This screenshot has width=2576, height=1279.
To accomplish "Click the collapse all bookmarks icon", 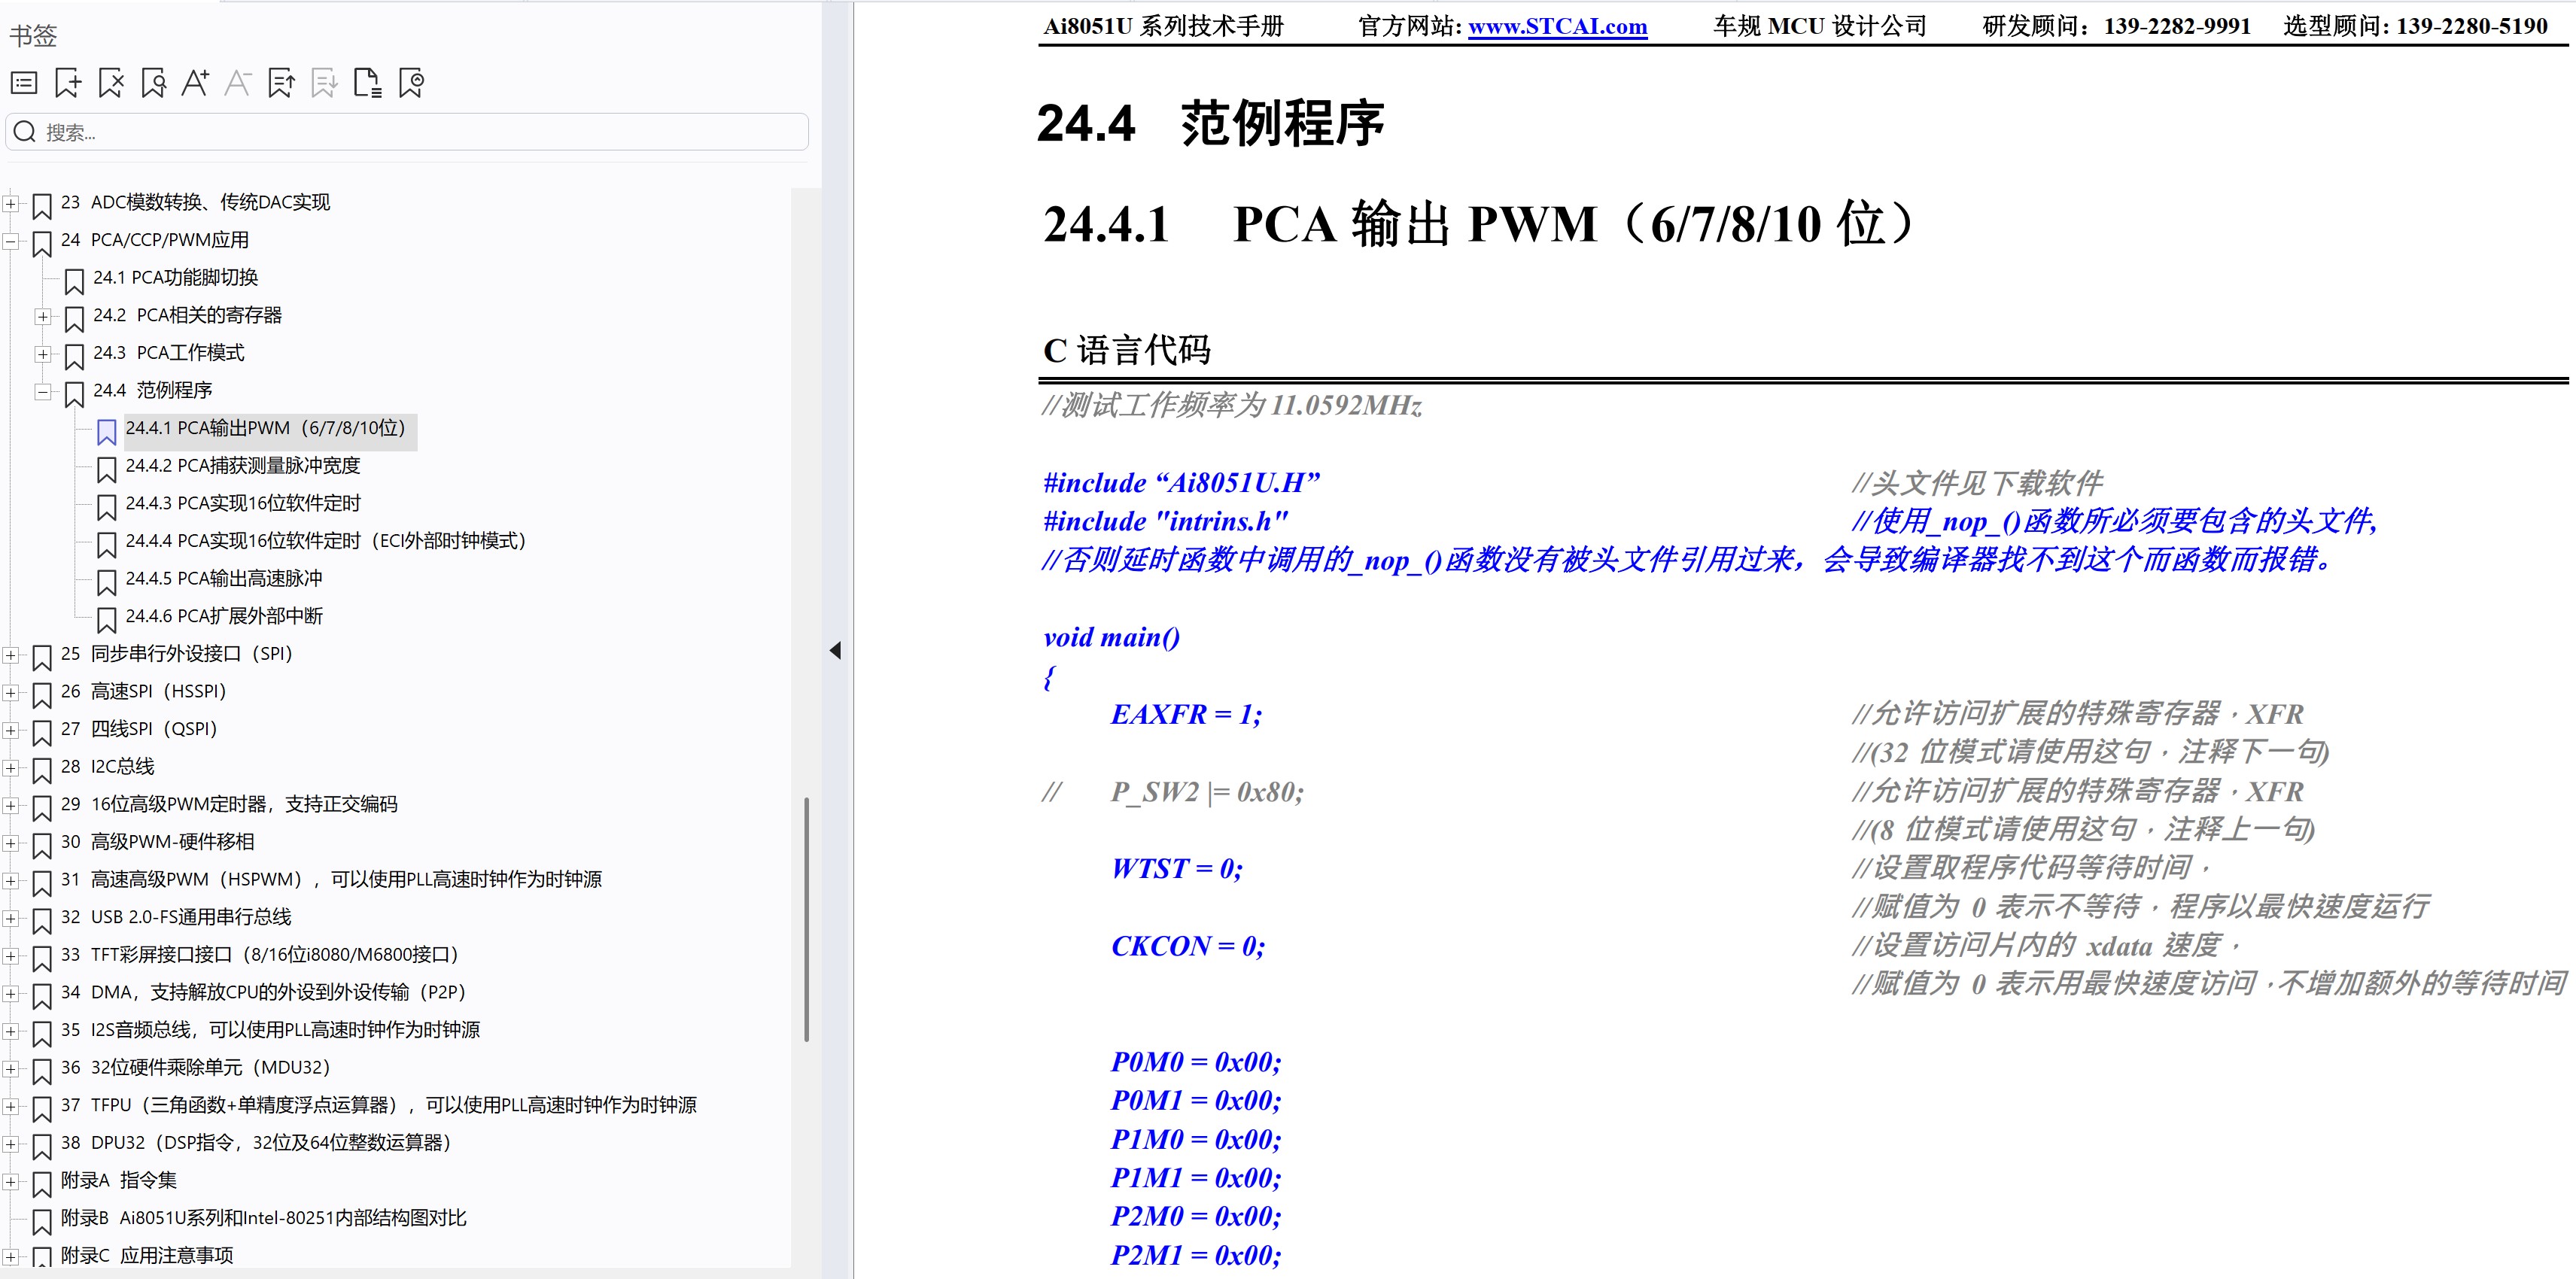I will pyautogui.click(x=411, y=83).
